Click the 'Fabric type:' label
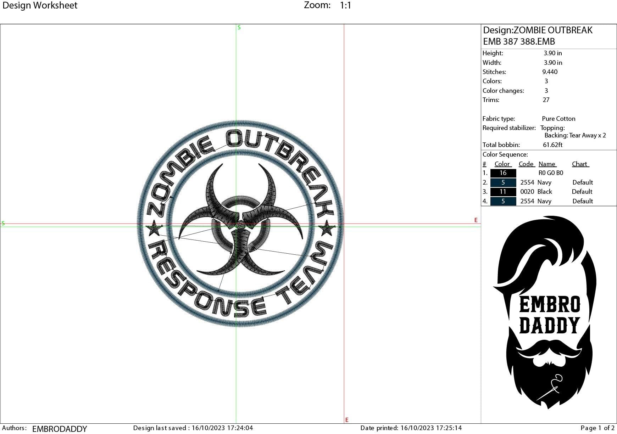Image resolution: width=617 pixels, height=434 pixels. (499, 119)
